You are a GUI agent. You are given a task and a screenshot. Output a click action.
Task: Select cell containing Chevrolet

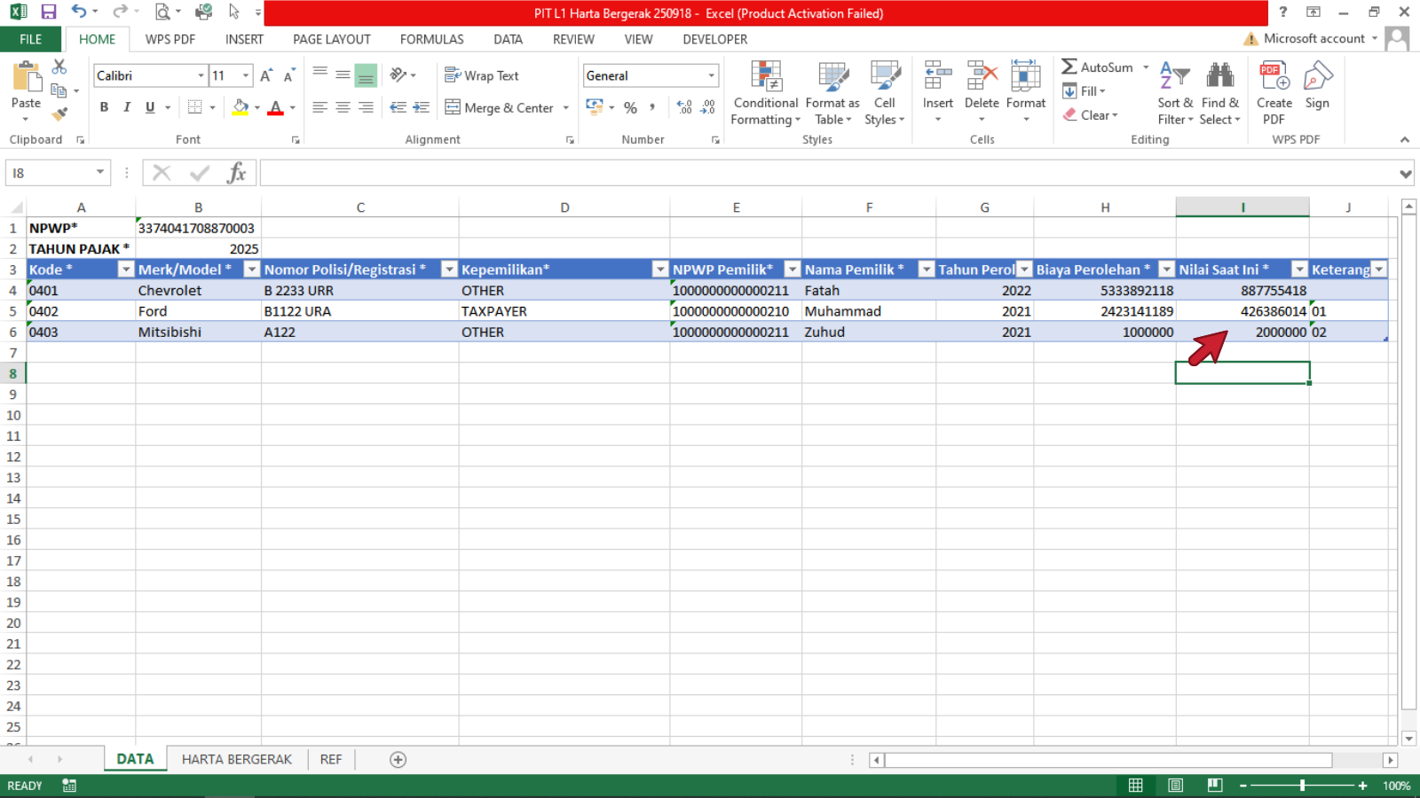(197, 291)
